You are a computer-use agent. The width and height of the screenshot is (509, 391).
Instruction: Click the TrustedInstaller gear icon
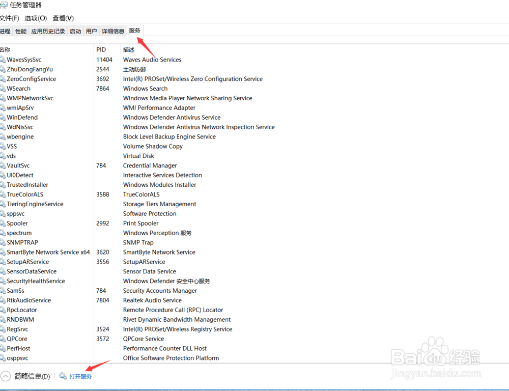pyautogui.click(x=3, y=185)
